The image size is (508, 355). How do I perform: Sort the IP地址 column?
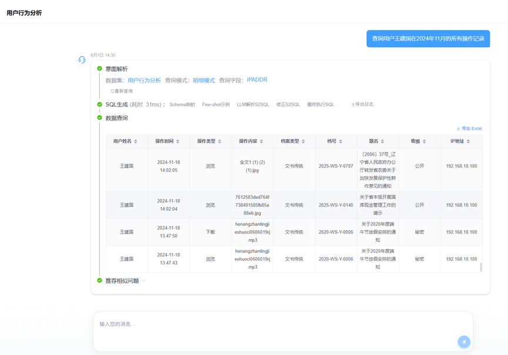pos(468,141)
